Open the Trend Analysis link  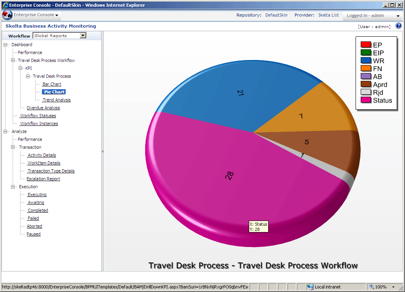coord(57,100)
